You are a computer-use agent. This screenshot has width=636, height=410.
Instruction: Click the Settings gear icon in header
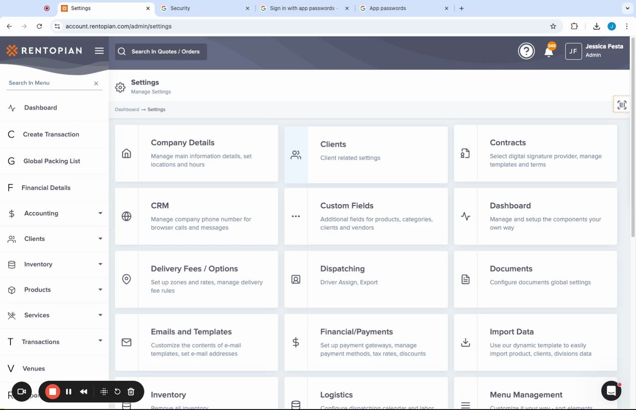click(x=120, y=88)
